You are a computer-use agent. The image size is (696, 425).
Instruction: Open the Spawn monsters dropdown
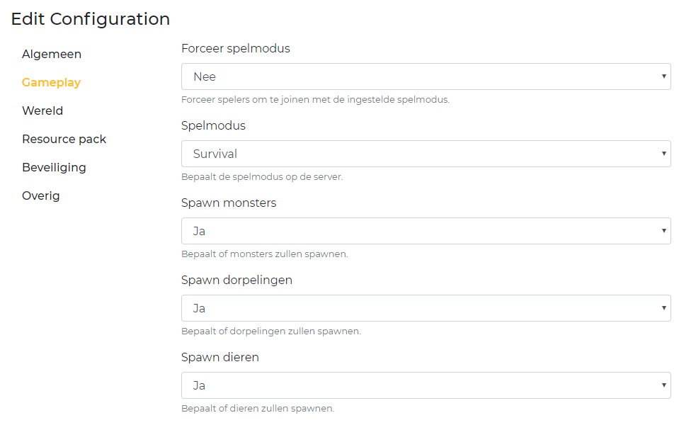(x=426, y=231)
